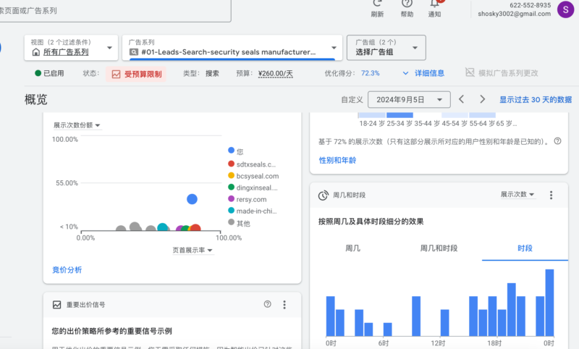Open the 展示次数份额 metric dropdown
The width and height of the screenshot is (579, 349).
click(77, 125)
